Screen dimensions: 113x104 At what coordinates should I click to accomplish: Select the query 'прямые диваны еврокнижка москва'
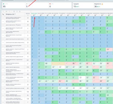pyautogui.click(x=15, y=88)
